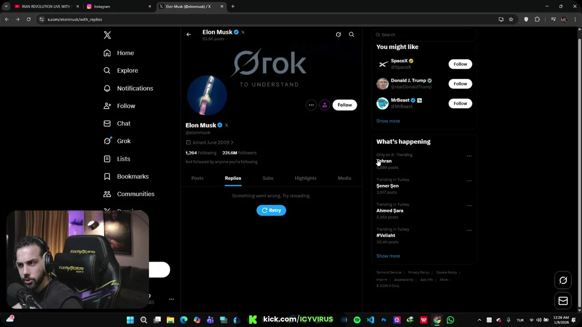The height and width of the screenshot is (327, 582).
Task: Open the X logo home link
Action: pyautogui.click(x=107, y=35)
